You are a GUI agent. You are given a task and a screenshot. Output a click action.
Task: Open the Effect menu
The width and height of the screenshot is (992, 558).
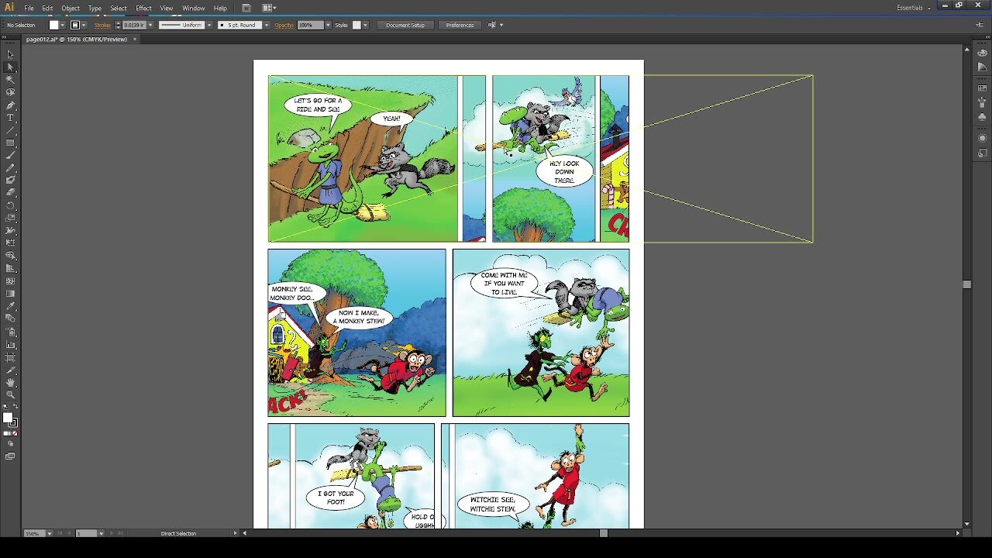pos(143,8)
